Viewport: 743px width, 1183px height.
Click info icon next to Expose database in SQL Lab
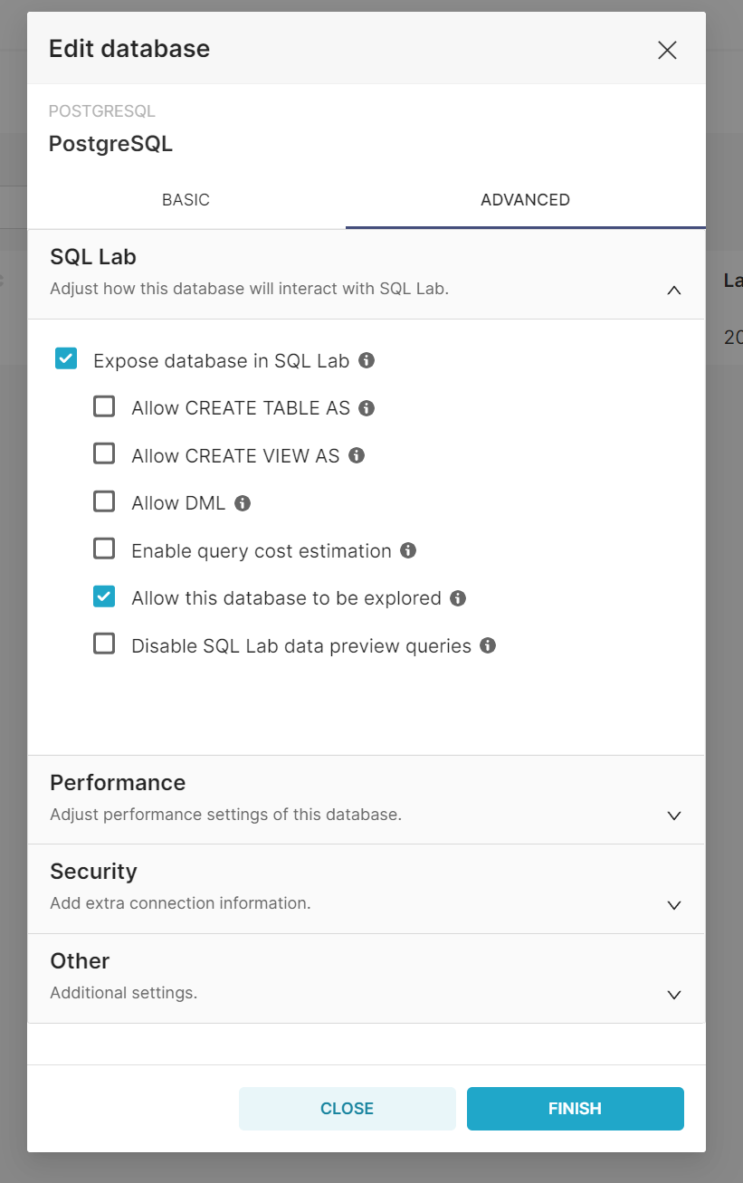point(367,360)
